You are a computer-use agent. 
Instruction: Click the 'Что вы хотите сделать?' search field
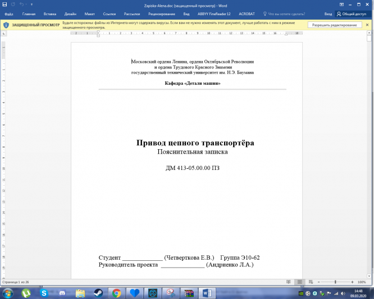click(x=284, y=14)
